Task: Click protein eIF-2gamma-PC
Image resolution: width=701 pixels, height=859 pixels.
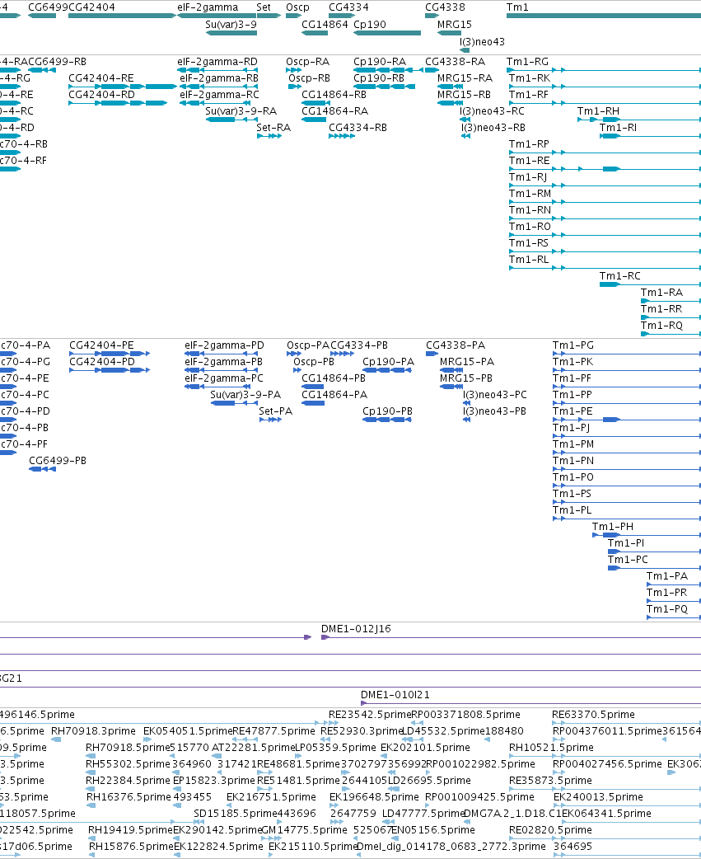Action: 224,378
